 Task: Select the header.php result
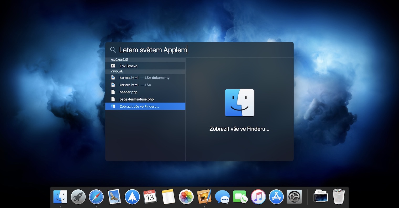coord(145,92)
